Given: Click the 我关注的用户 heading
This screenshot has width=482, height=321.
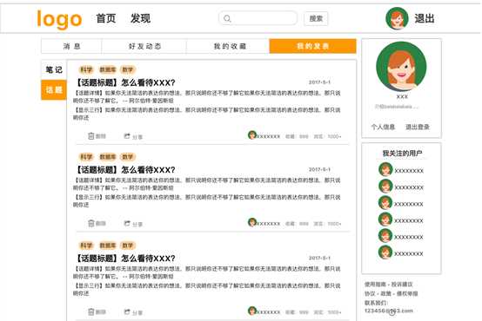Looking at the screenshot, I should tap(402, 154).
